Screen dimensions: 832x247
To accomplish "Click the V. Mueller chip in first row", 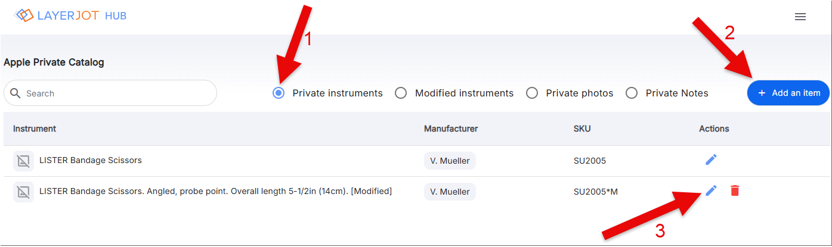I will 450,161.
